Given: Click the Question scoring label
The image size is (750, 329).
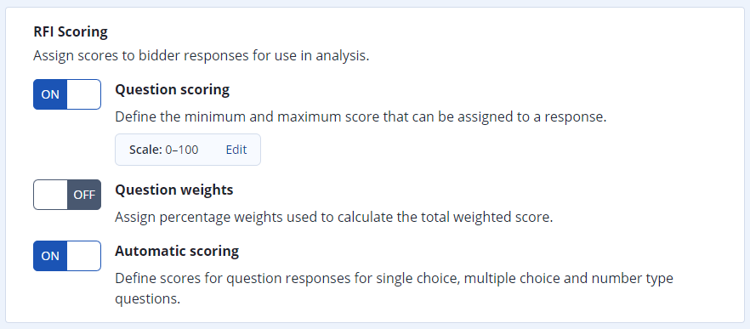Looking at the screenshot, I should pos(172,90).
